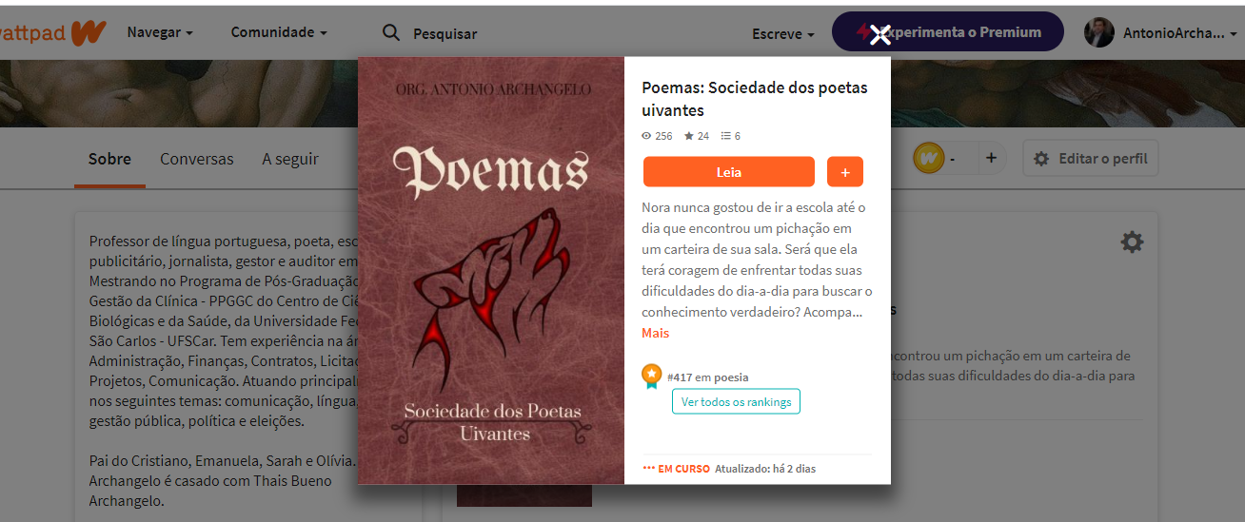Expand the Navegar dropdown menu

(160, 32)
